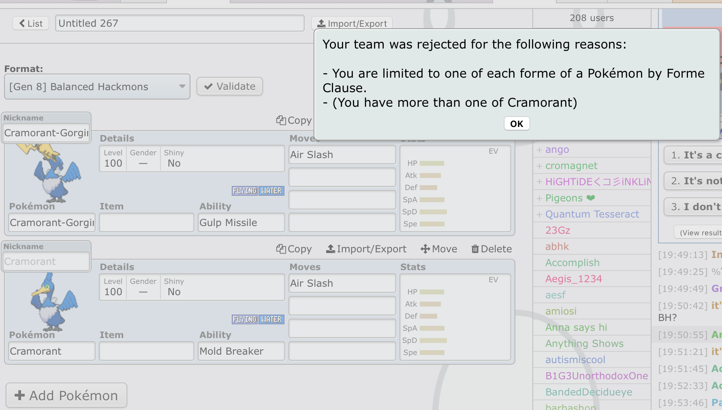Click the Untitled 267 team name field
722x410 pixels.
[180, 23]
